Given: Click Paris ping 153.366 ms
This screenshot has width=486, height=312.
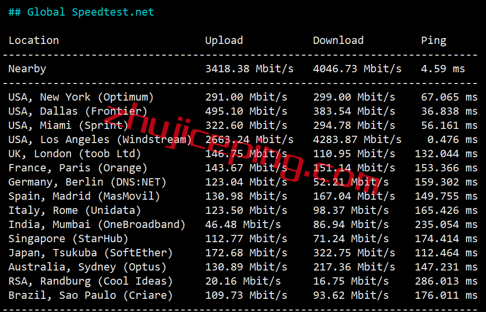Looking at the screenshot, I should point(446,168).
